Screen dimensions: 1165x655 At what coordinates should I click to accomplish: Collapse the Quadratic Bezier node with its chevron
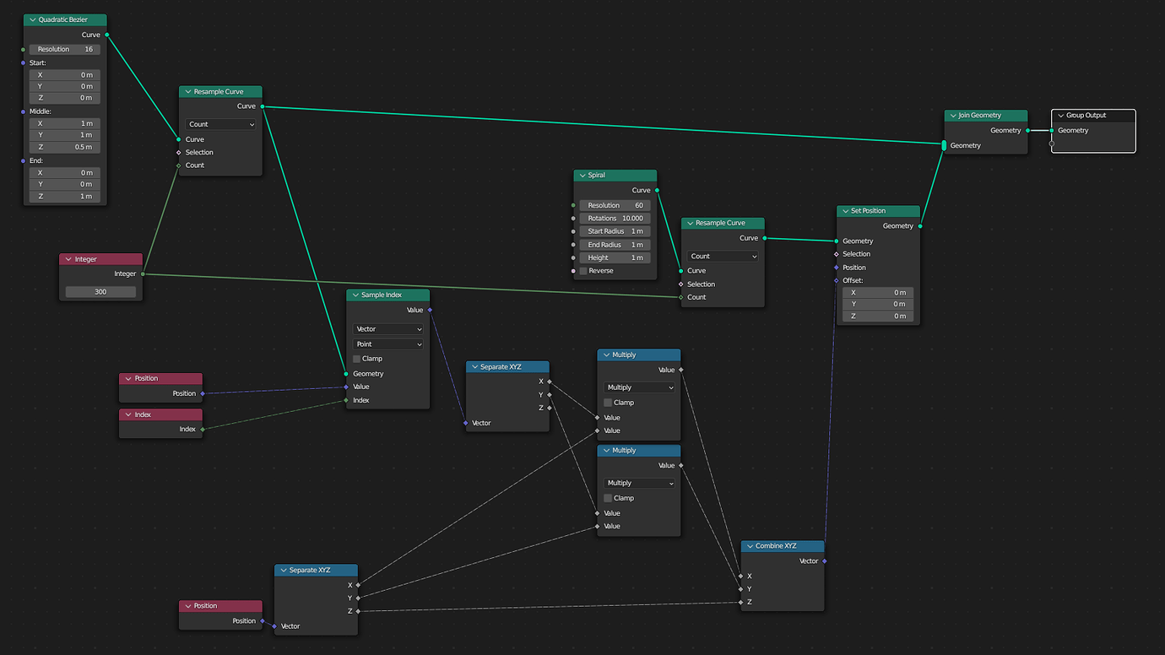point(33,19)
